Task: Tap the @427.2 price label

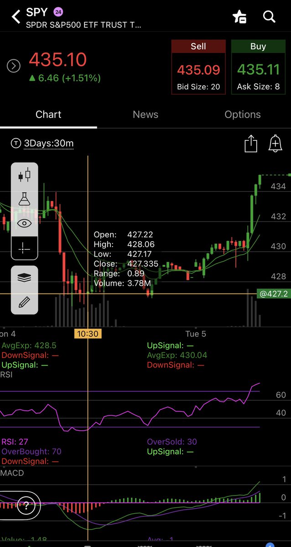Action: click(274, 294)
